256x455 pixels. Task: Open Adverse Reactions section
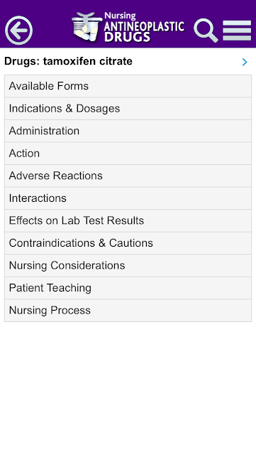128,176
